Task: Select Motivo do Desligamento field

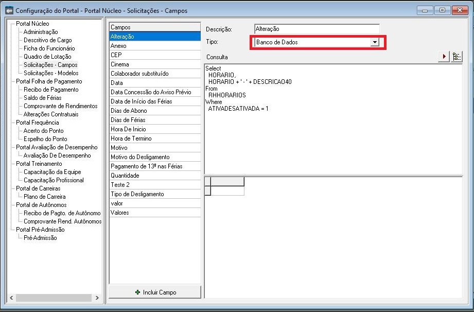Action: point(140,157)
